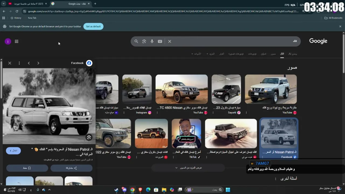Select the 'الكل' search tab
The height and width of the screenshot is (194, 345).
(282, 54)
